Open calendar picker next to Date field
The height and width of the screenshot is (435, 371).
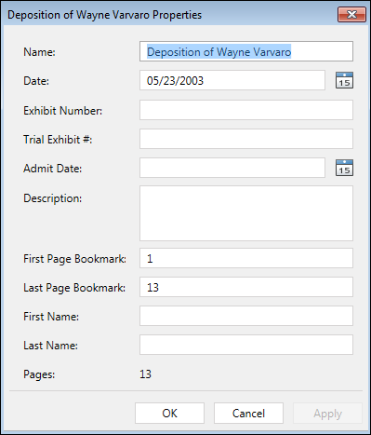point(344,80)
